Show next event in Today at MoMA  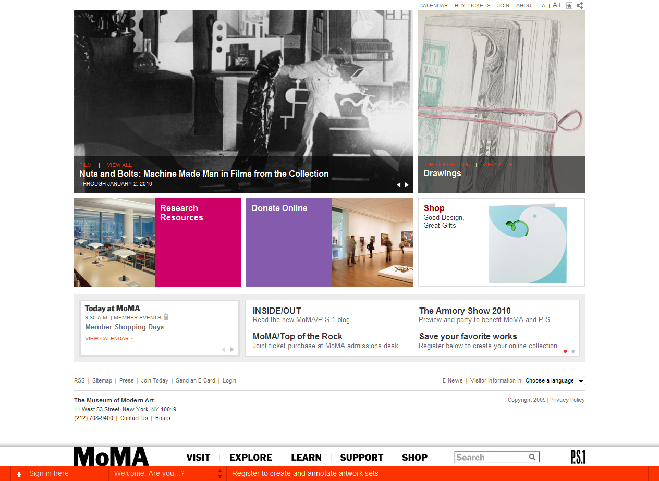coord(232,349)
